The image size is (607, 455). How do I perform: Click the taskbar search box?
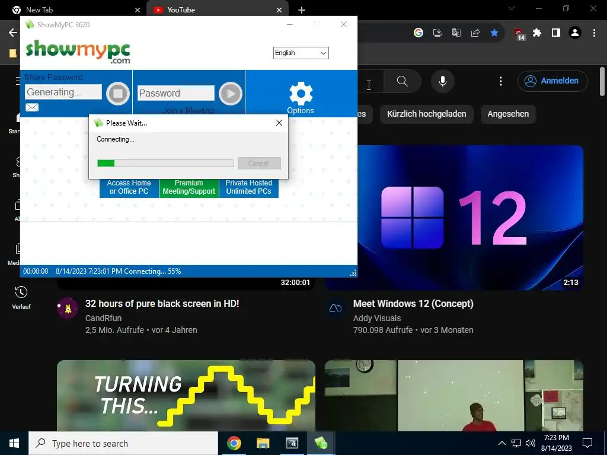pos(123,443)
